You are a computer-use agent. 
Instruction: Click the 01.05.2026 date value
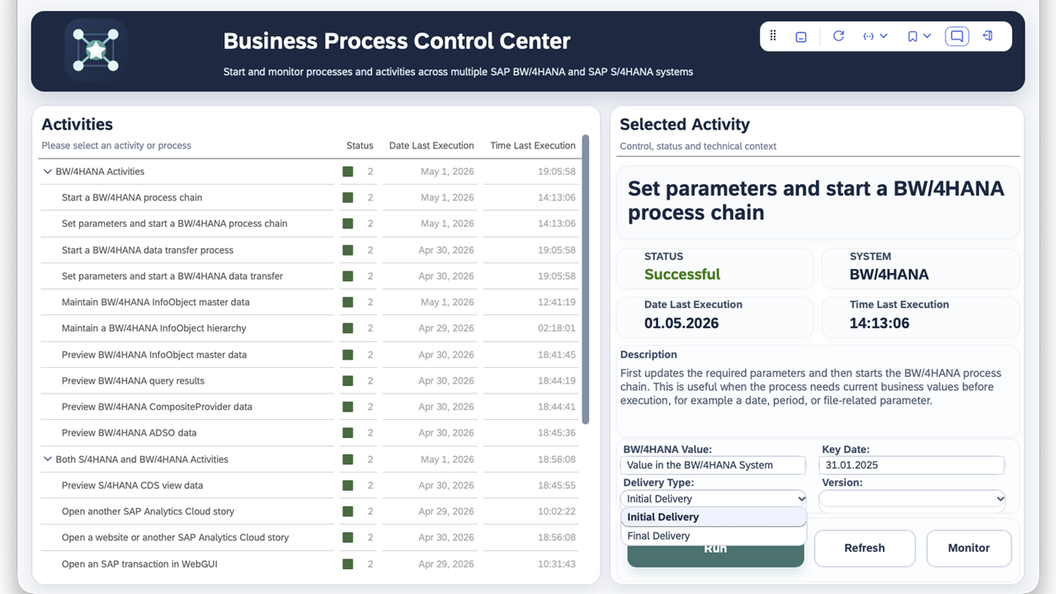(x=681, y=323)
